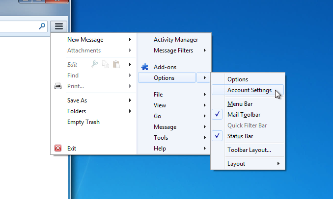Expand the File submenu arrow
Screen dimensions: 333x199
(x=204, y=94)
